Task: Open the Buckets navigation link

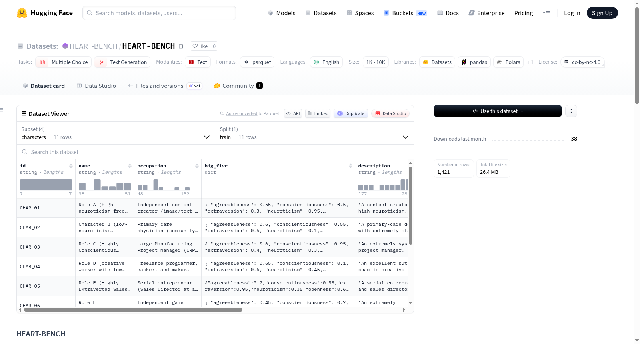Action: (x=405, y=13)
